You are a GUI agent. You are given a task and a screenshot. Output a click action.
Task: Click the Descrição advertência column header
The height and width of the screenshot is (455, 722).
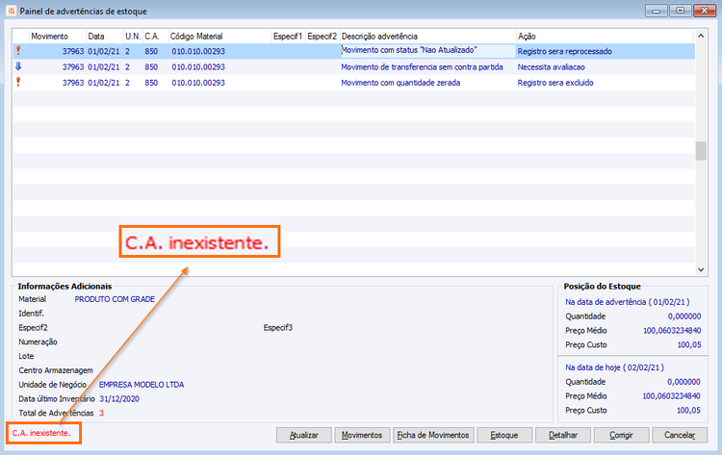click(427, 37)
